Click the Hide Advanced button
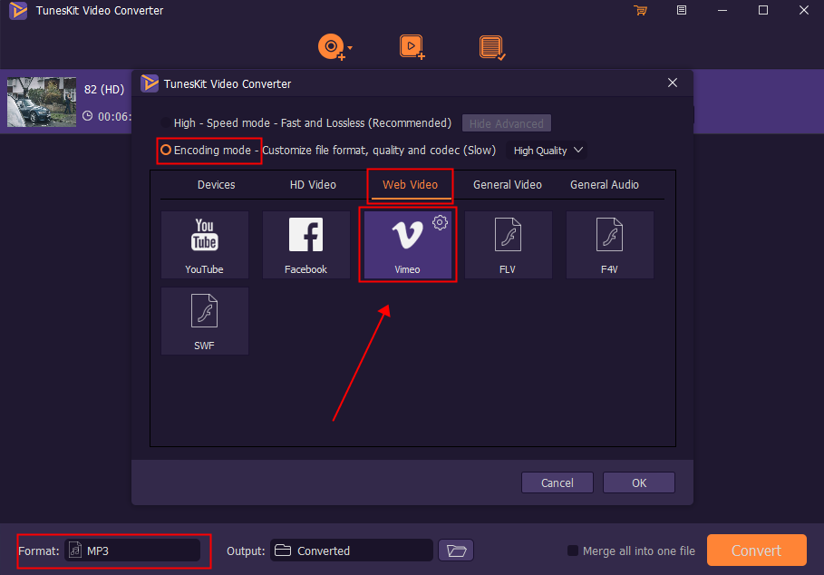The image size is (824, 575). click(x=507, y=123)
